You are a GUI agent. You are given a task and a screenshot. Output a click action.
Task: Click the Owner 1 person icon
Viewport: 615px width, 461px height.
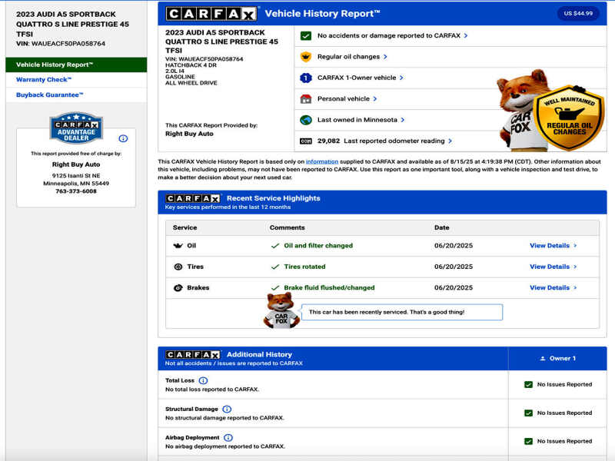pyautogui.click(x=543, y=359)
